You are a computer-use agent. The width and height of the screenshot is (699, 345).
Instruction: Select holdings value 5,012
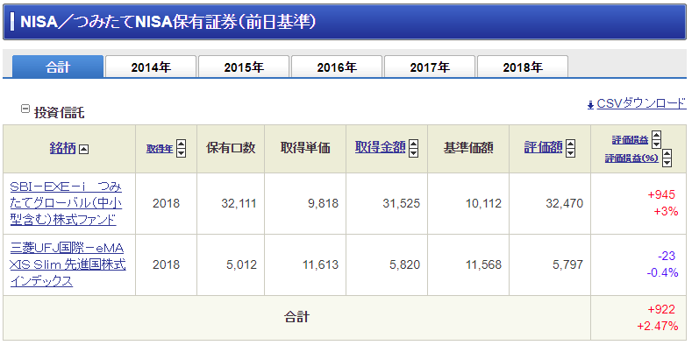(x=241, y=264)
